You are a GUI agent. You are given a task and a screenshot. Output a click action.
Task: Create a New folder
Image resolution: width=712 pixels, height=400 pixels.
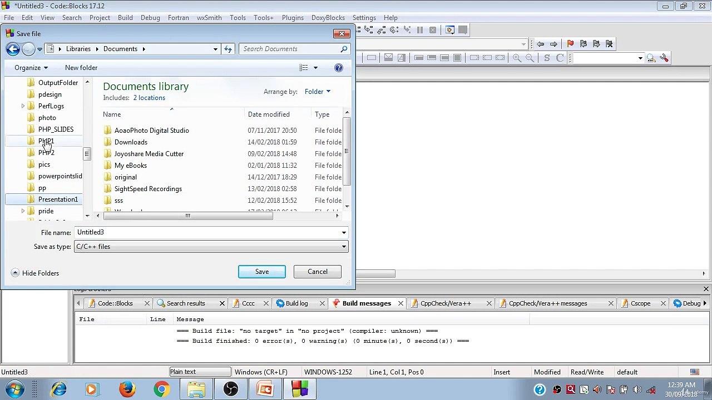pos(81,68)
